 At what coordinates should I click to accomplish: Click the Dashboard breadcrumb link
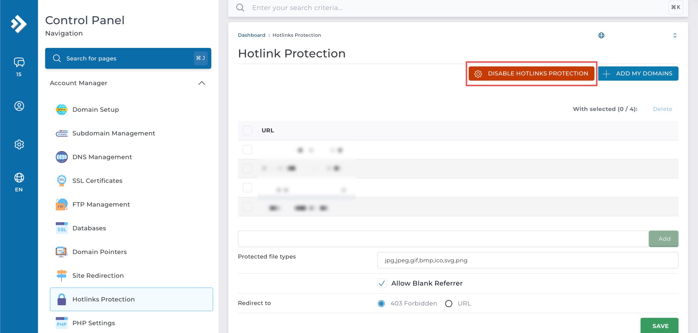251,35
